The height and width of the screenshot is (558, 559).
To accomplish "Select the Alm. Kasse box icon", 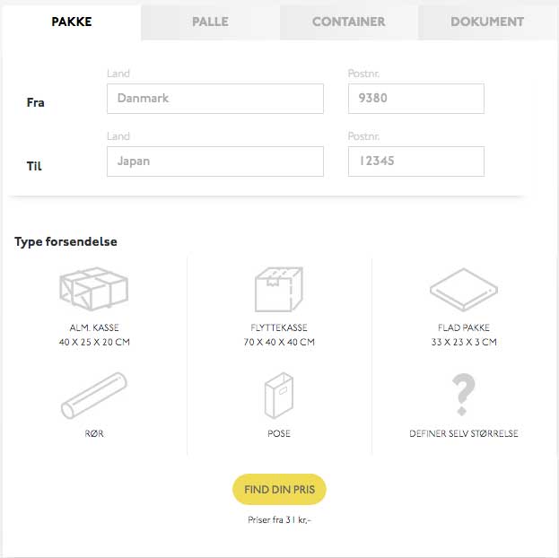I will tap(93, 290).
